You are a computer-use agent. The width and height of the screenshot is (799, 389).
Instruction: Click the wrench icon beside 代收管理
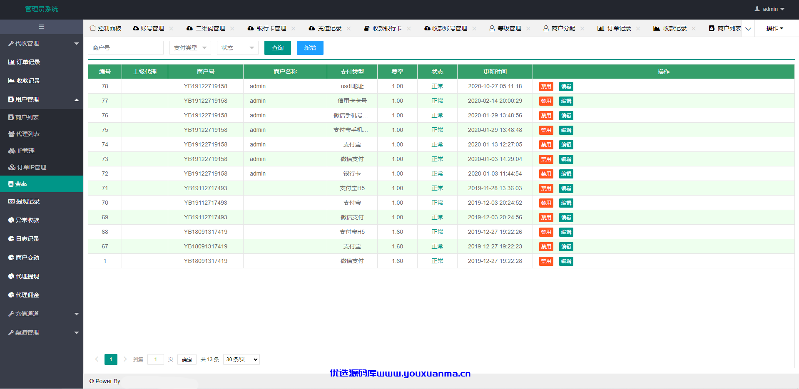pos(11,43)
